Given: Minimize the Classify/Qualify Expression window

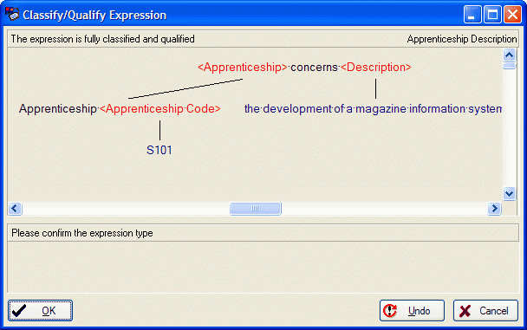Looking at the screenshot, I should (x=472, y=15).
